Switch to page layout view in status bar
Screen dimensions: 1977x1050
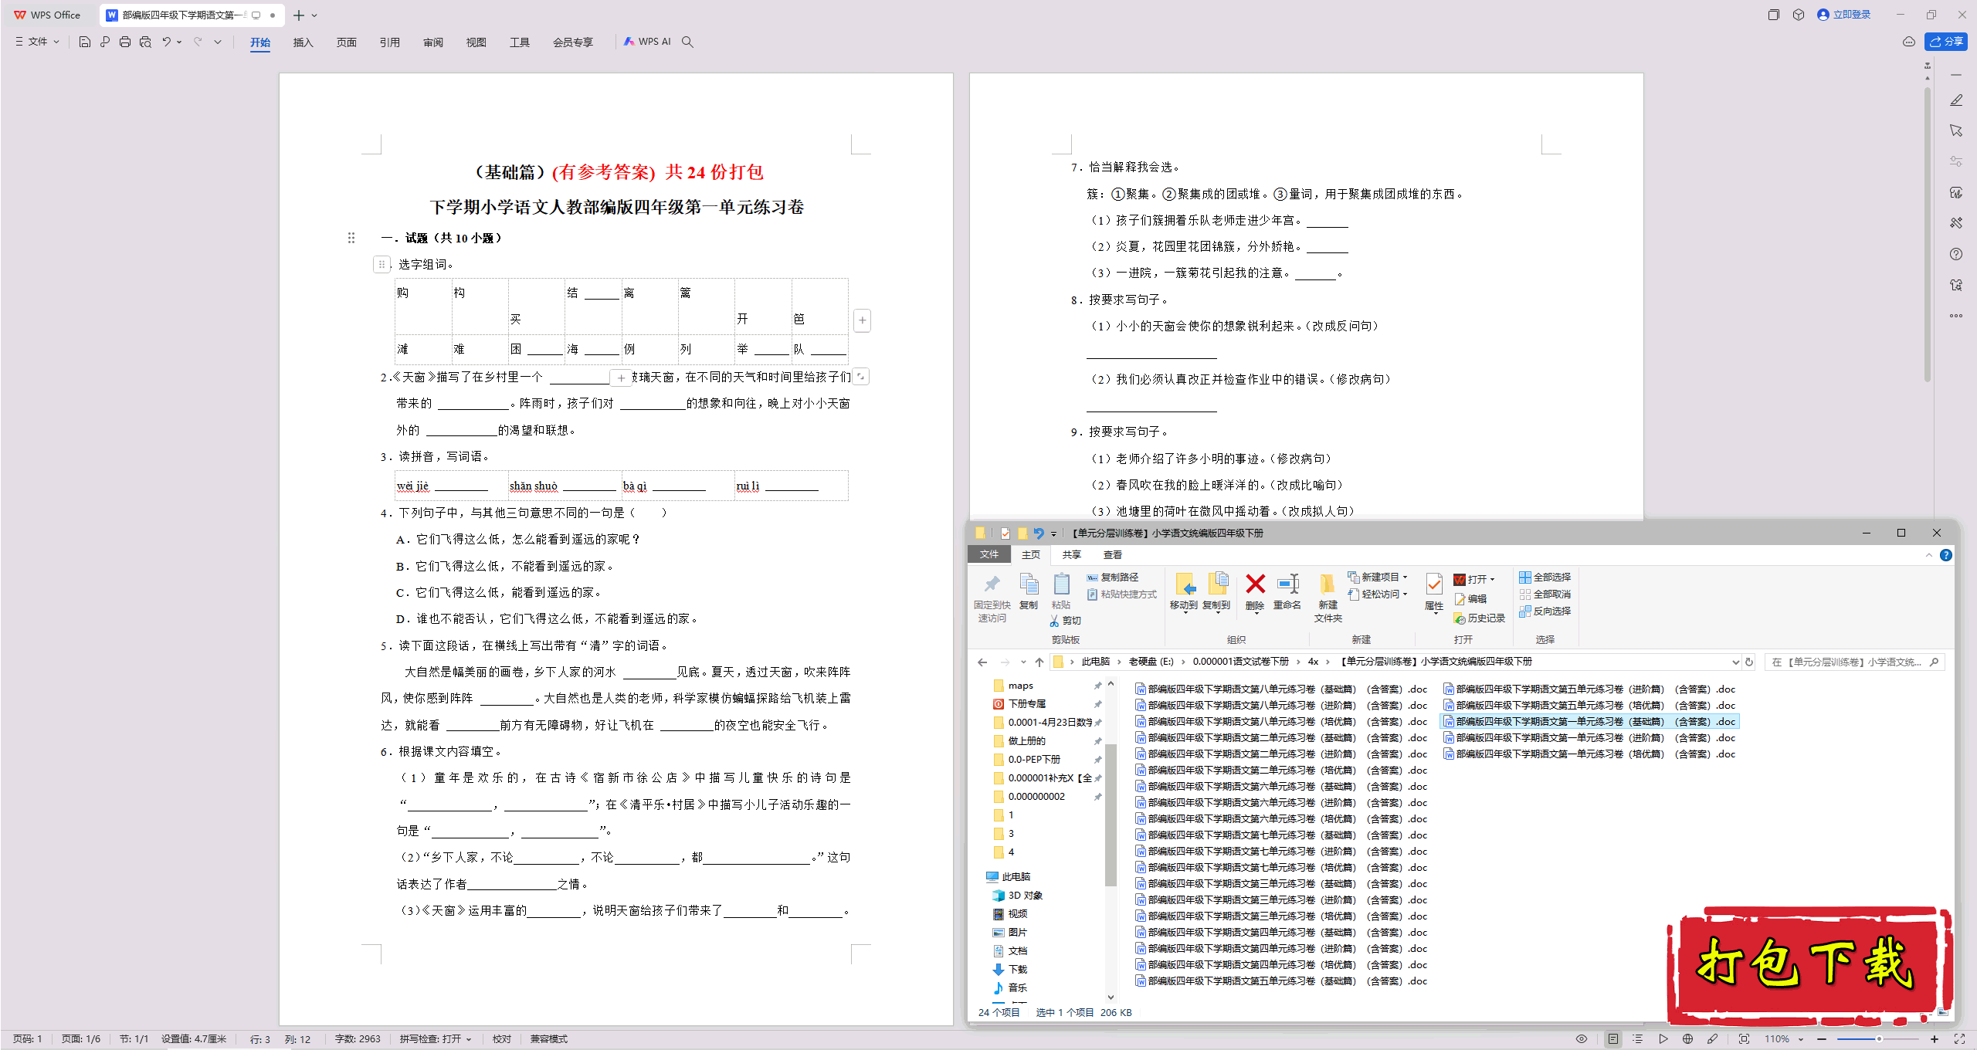[x=1613, y=1039]
